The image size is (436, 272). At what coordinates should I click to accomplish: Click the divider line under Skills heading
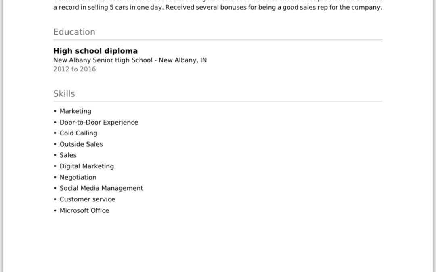pos(218,102)
